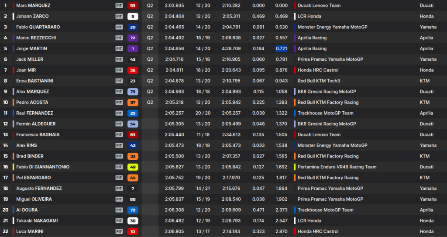
Task: Click the light blue number 73 badge
Action: pyautogui.click(x=133, y=92)
